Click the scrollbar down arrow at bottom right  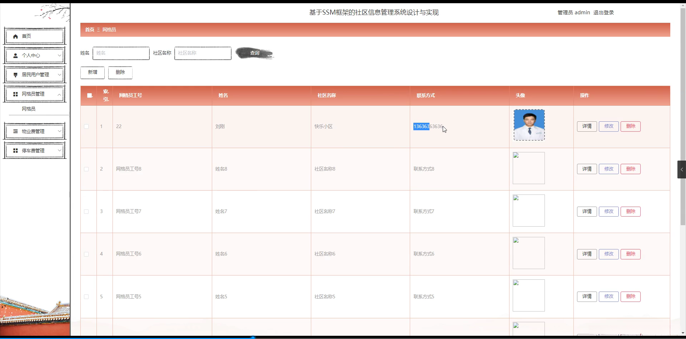tap(683, 333)
